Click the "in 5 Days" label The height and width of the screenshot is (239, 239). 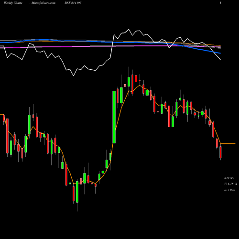pos(229,190)
